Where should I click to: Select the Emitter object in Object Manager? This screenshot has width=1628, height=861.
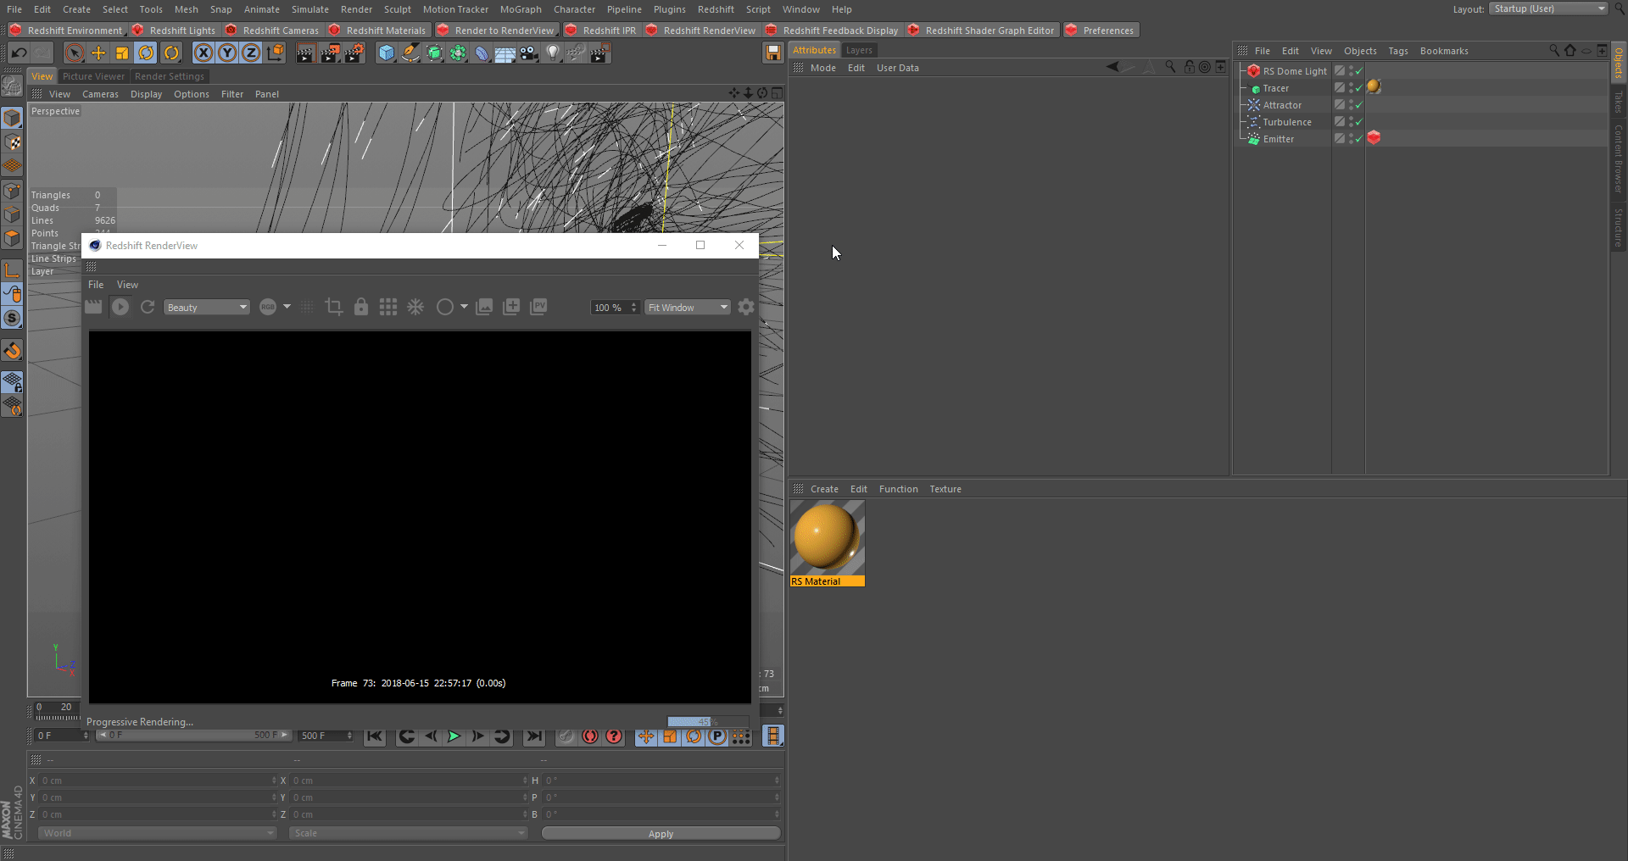[x=1278, y=139]
